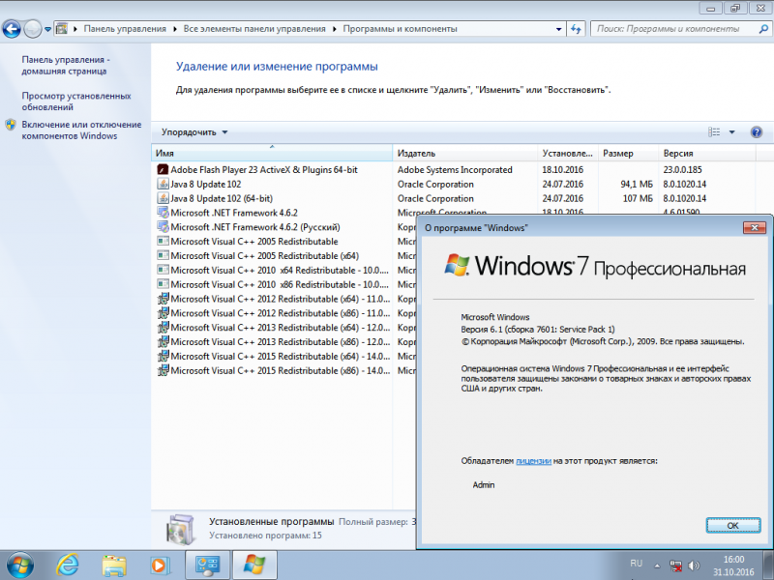Click Visual C++ 2010 x86 Redistributable icon
Screen dimensions: 774x580
pyautogui.click(x=163, y=284)
